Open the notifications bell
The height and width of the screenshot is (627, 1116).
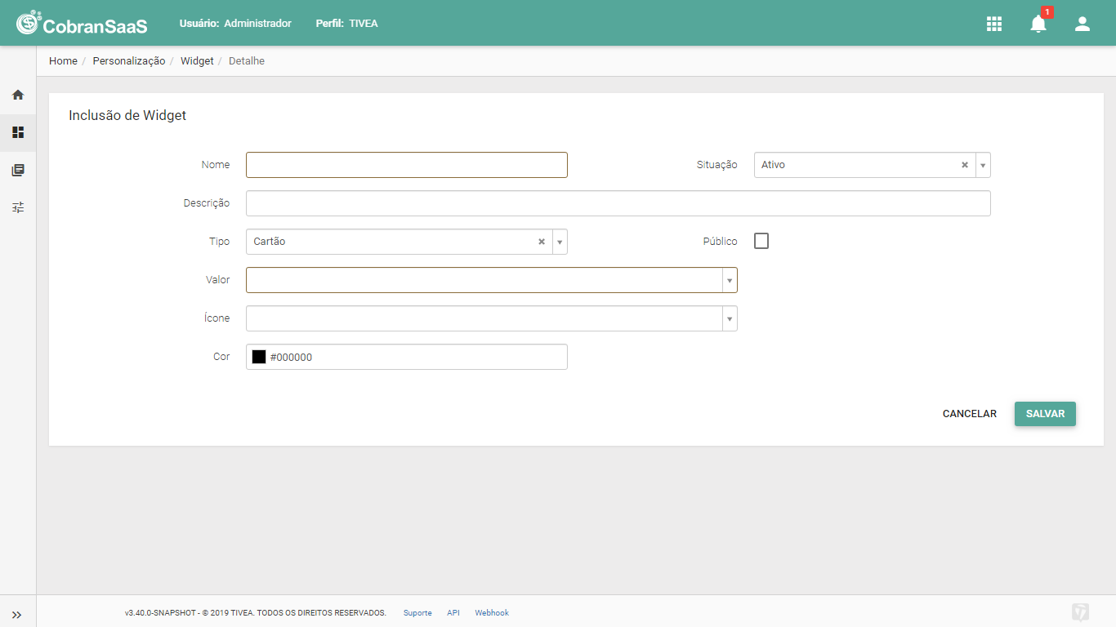[1038, 24]
